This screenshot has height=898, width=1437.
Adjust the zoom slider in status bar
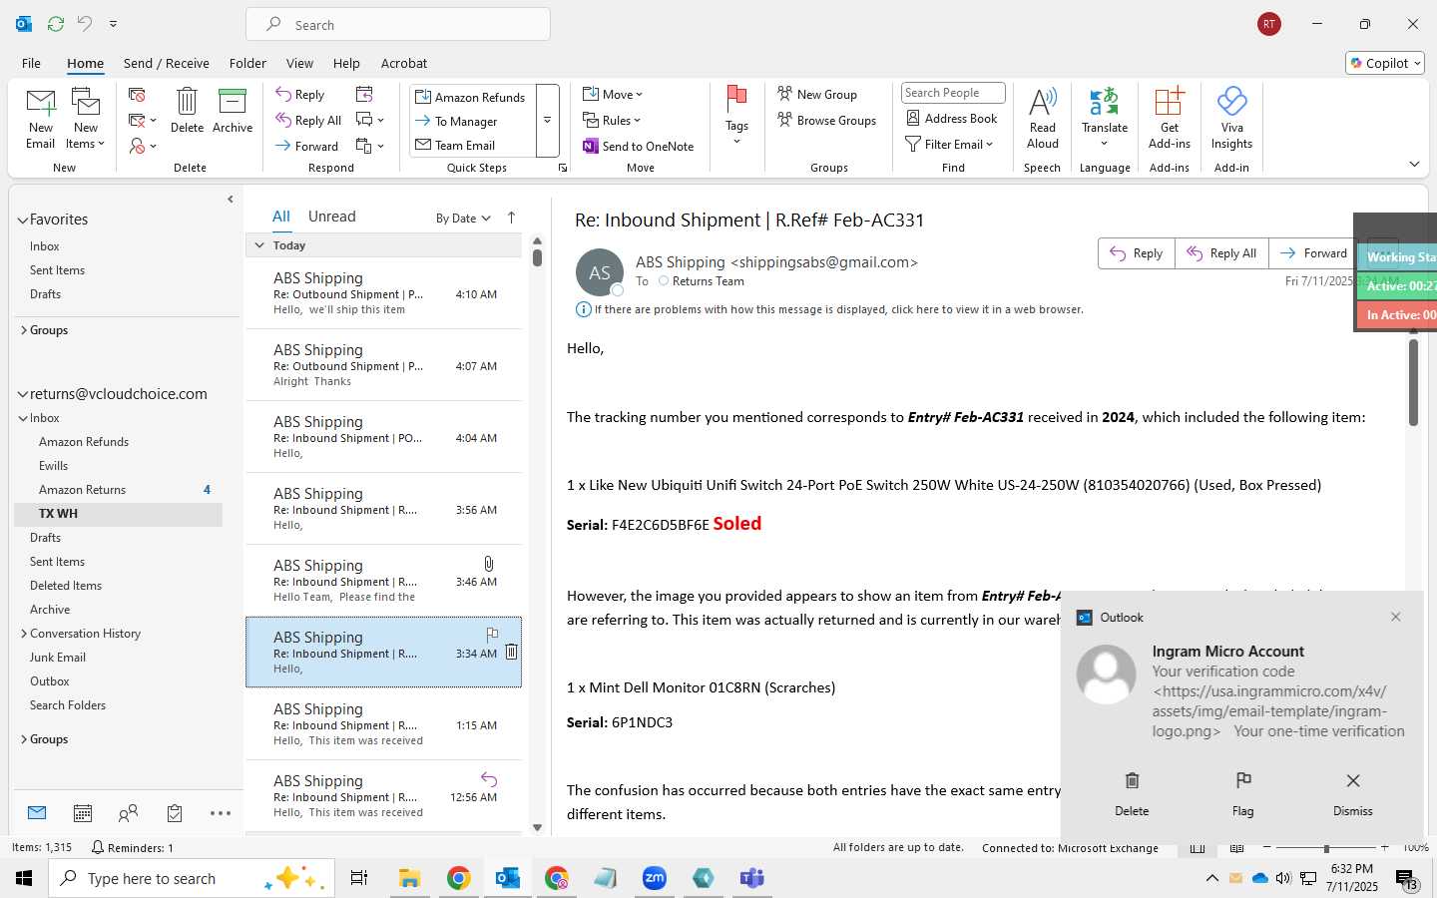[x=1326, y=848]
